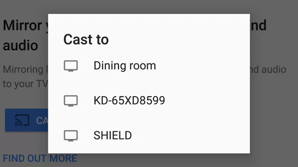
Task: Choose KD-65XD8599 from the cast list
Action: (149, 101)
